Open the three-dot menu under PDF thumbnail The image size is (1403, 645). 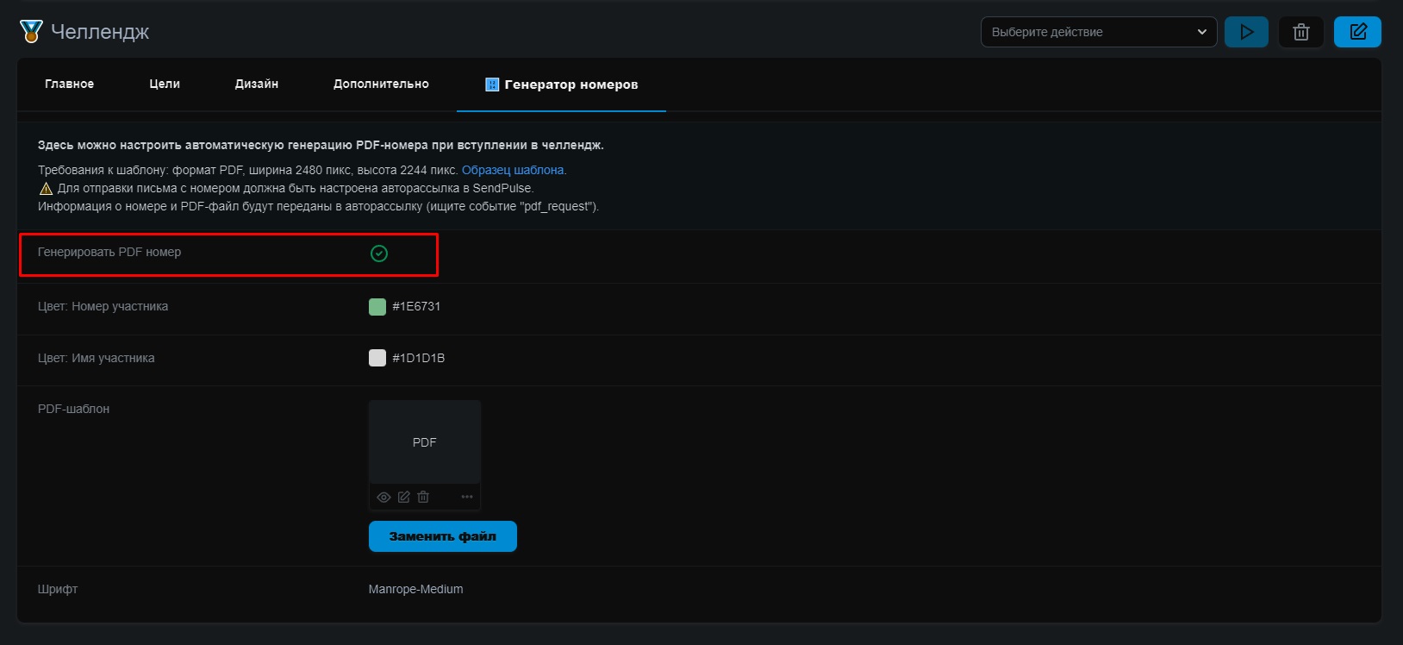(x=467, y=497)
